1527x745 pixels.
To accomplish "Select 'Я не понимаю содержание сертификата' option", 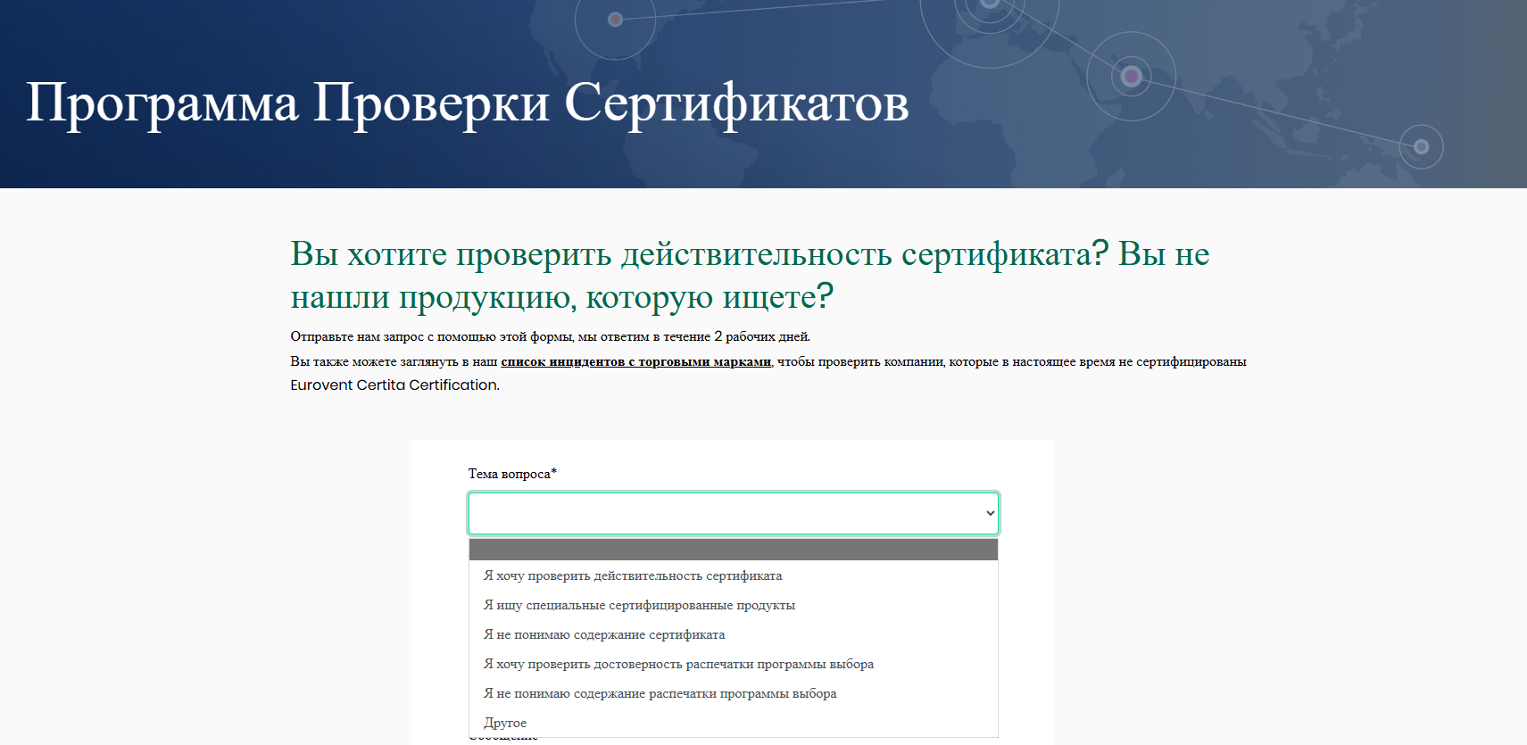I will click(x=733, y=634).
